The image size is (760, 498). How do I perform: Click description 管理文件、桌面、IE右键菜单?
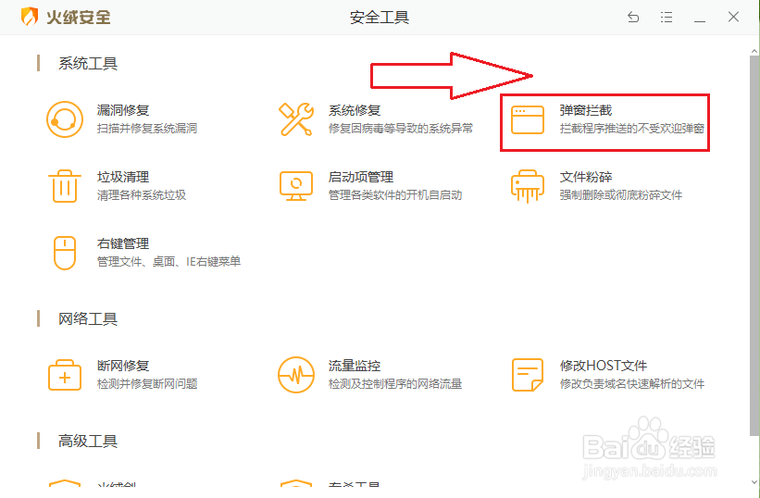coord(168,262)
